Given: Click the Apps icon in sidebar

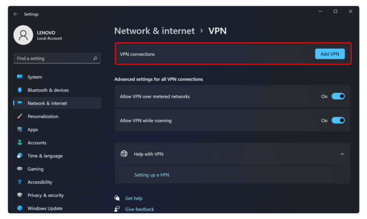Looking at the screenshot, I should (20, 129).
